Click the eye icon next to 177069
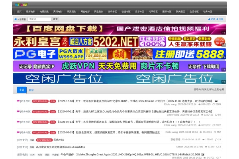 (203, 140)
